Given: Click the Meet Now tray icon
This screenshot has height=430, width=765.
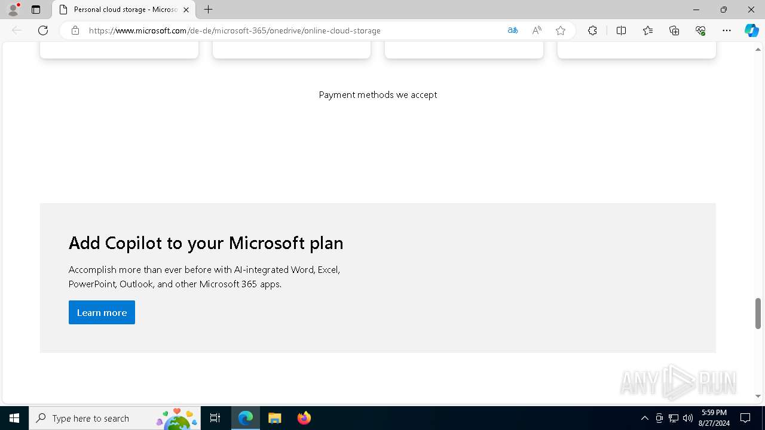Looking at the screenshot, I should point(659,418).
